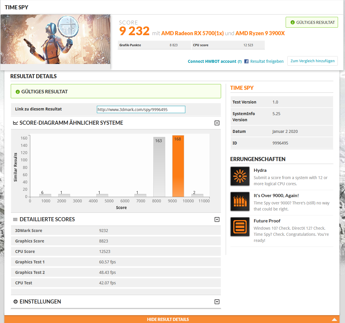
Task: Open Connect HWBOT account link
Action: point(212,61)
